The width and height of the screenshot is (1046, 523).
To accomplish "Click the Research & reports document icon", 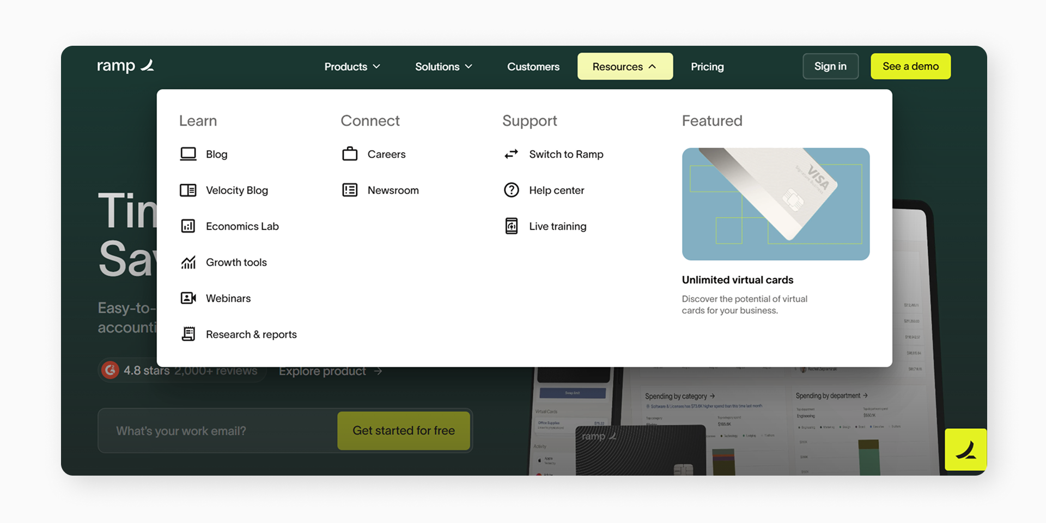I will [x=188, y=334].
